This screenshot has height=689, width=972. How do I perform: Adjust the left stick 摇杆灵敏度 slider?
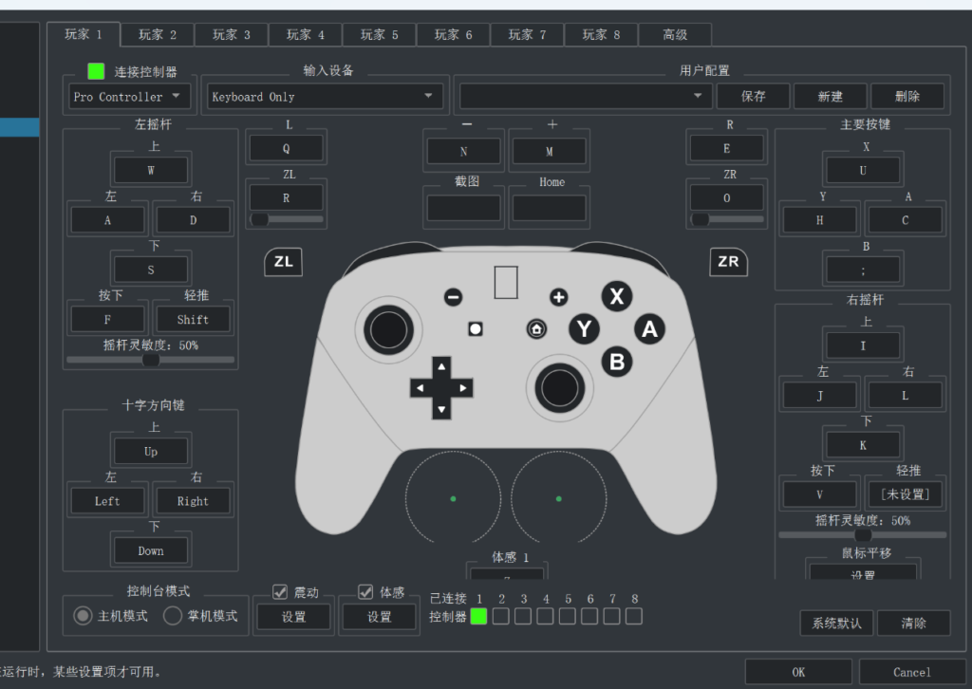pyautogui.click(x=150, y=360)
